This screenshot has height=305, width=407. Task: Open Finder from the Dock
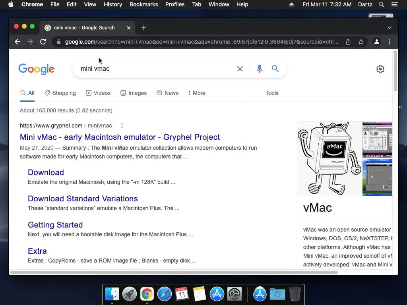click(112, 294)
